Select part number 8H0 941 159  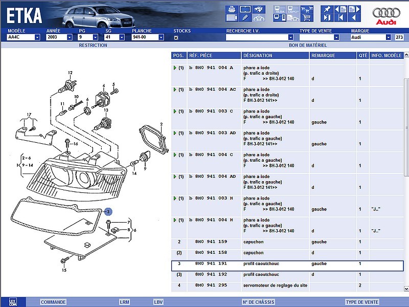point(211,242)
